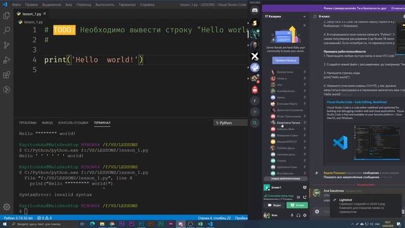Open the Выделение menu
Viewport: 405px width, 228px height.
pos(51,4)
